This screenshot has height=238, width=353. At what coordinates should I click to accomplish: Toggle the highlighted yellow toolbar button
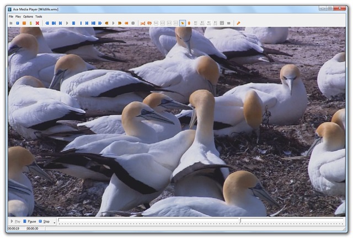pos(183,23)
